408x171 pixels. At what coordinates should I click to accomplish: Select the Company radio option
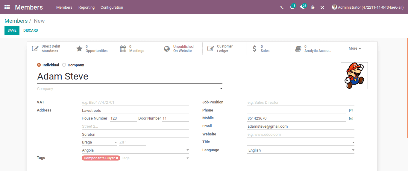pos(64,65)
